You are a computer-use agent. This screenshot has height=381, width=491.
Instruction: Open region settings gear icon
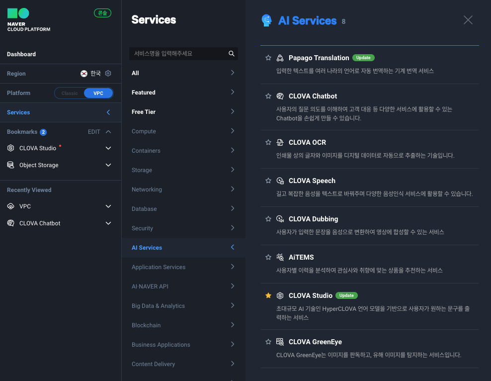(x=108, y=73)
